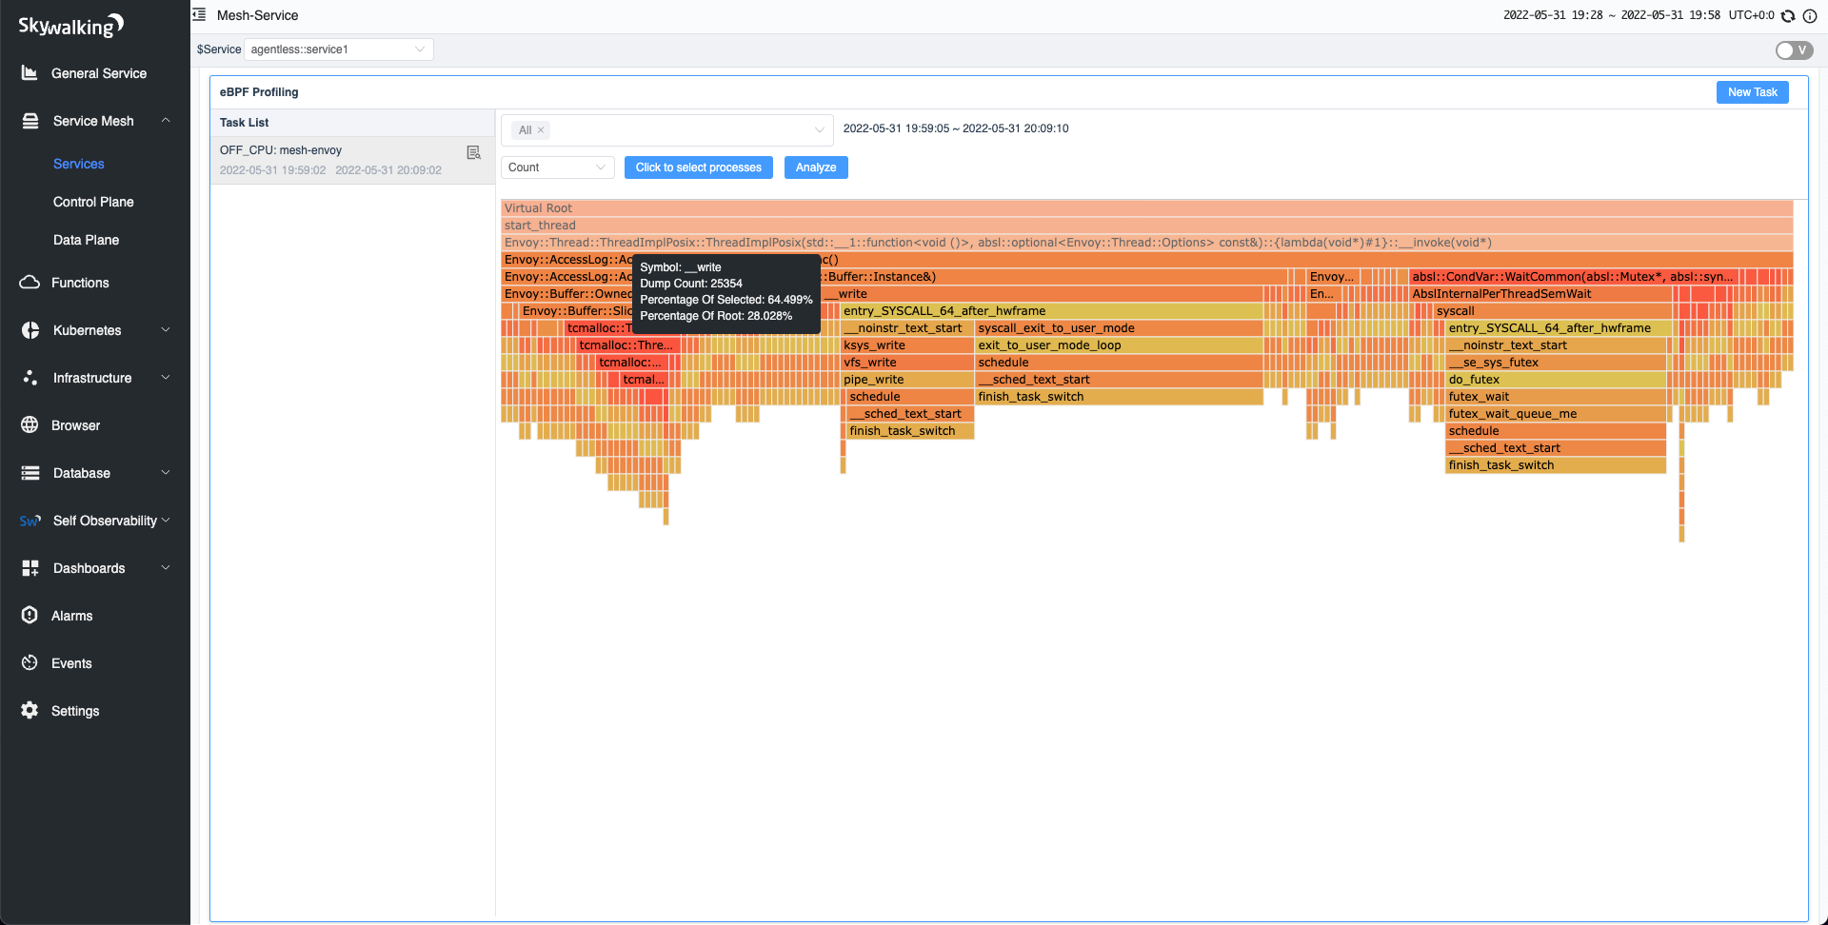The width and height of the screenshot is (1828, 925).
Task: Click the refresh icon next to UTC
Action: pyautogui.click(x=1788, y=16)
